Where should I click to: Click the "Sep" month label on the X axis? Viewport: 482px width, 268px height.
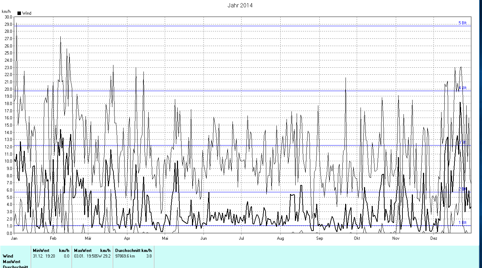point(319,238)
